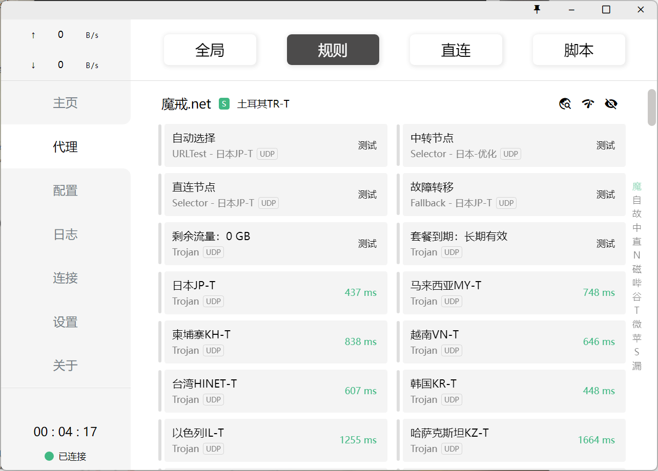Click 测试 on the 故障转移 card
Viewport: 658px width, 471px height.
[x=606, y=195]
